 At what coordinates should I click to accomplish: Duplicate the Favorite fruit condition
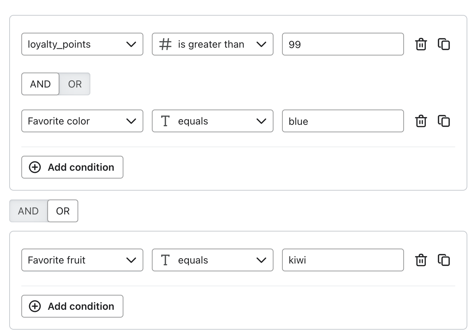point(443,260)
